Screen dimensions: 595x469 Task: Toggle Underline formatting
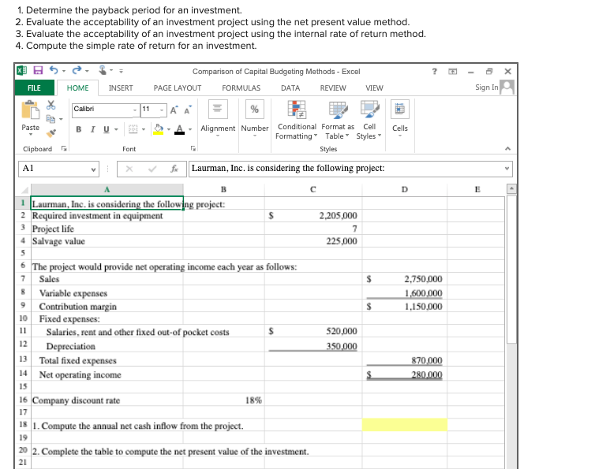[x=107, y=129]
